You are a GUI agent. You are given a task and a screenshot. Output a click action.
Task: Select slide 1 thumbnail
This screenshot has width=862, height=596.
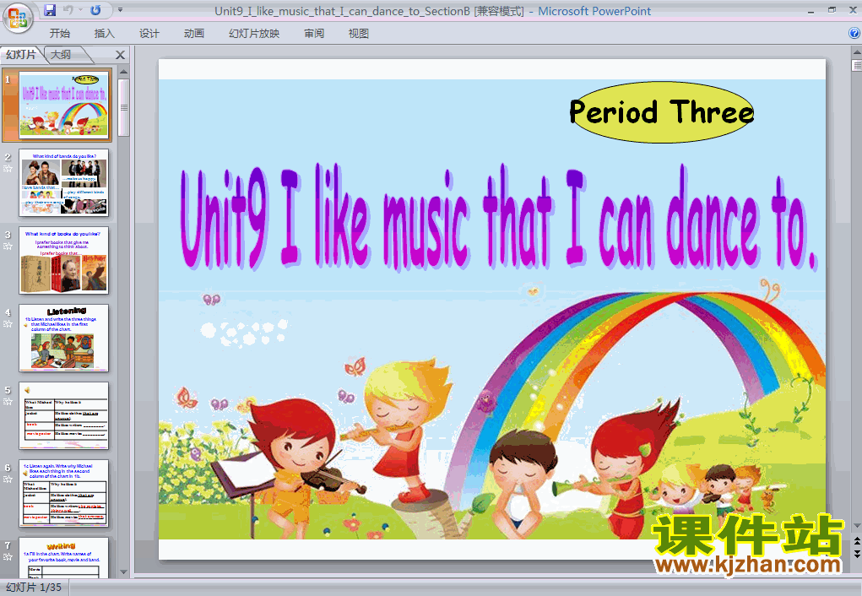tap(64, 104)
